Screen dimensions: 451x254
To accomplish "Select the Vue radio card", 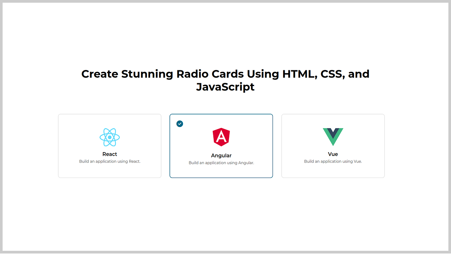I will coord(333,146).
